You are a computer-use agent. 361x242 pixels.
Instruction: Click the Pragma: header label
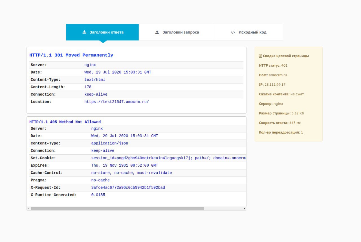tap(39, 180)
